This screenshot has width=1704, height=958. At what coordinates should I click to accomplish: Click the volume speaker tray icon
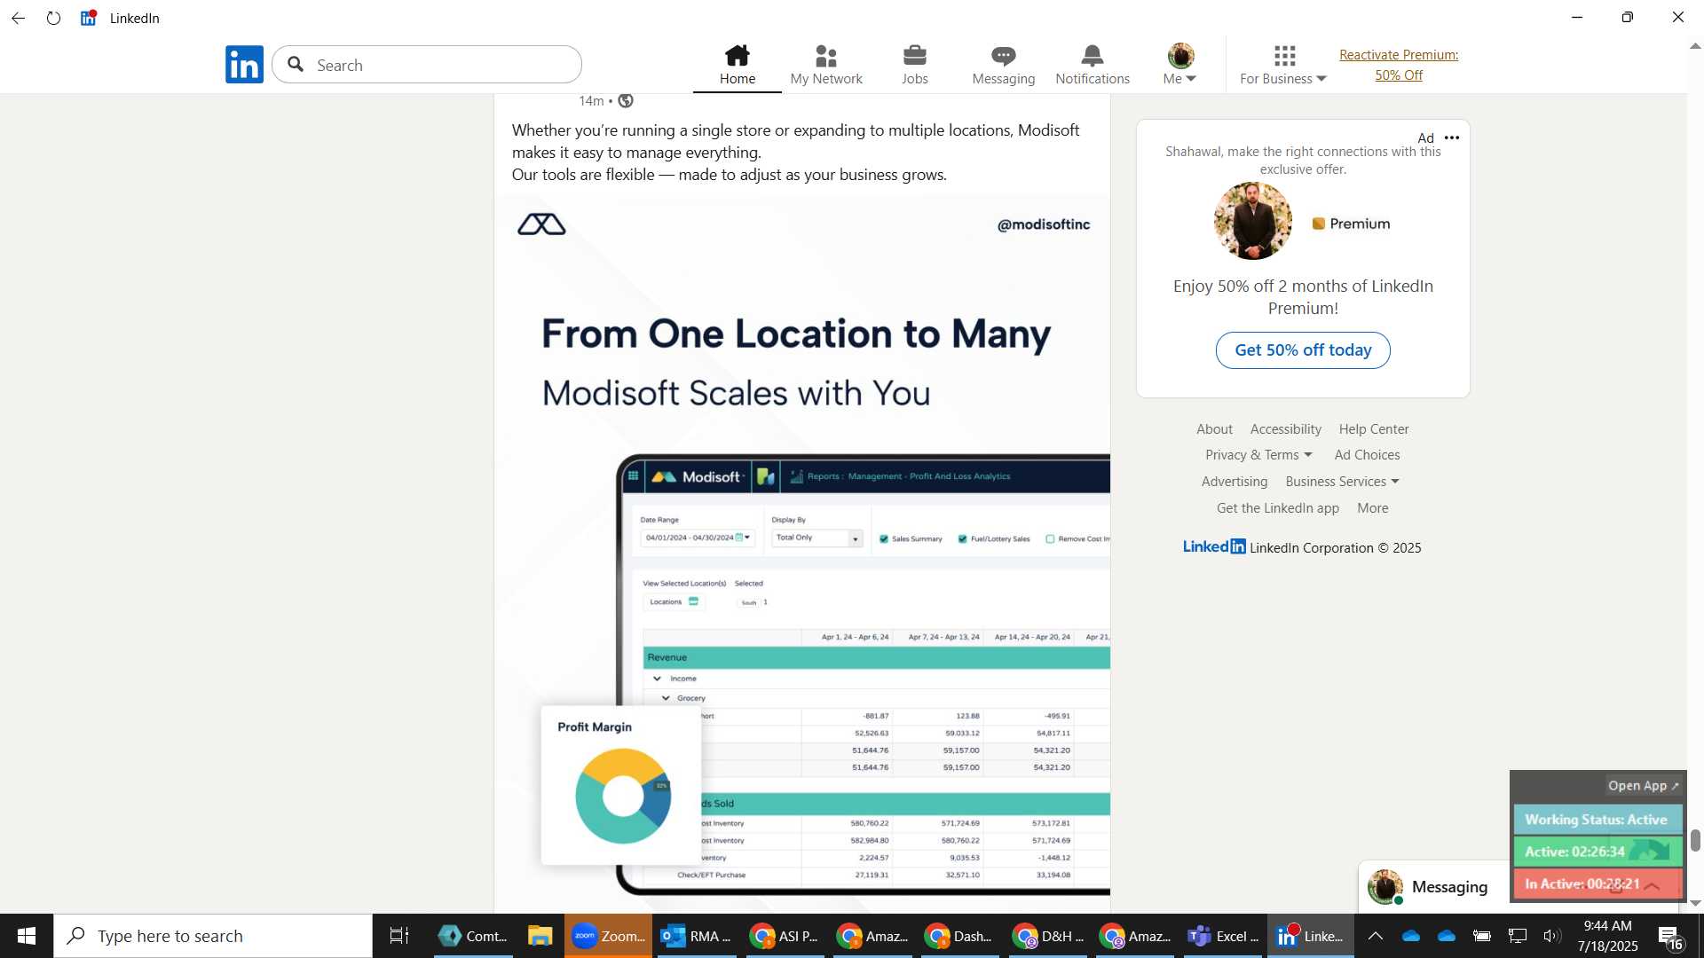pyautogui.click(x=1552, y=936)
